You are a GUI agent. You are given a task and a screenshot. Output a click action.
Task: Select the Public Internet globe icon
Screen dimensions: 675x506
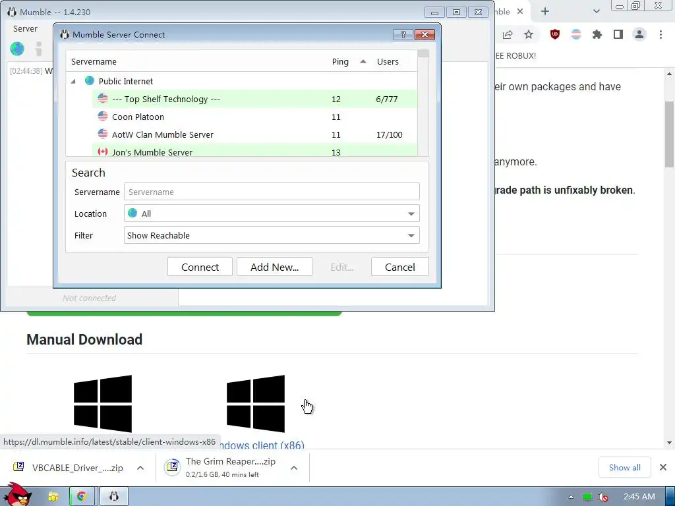pos(90,81)
